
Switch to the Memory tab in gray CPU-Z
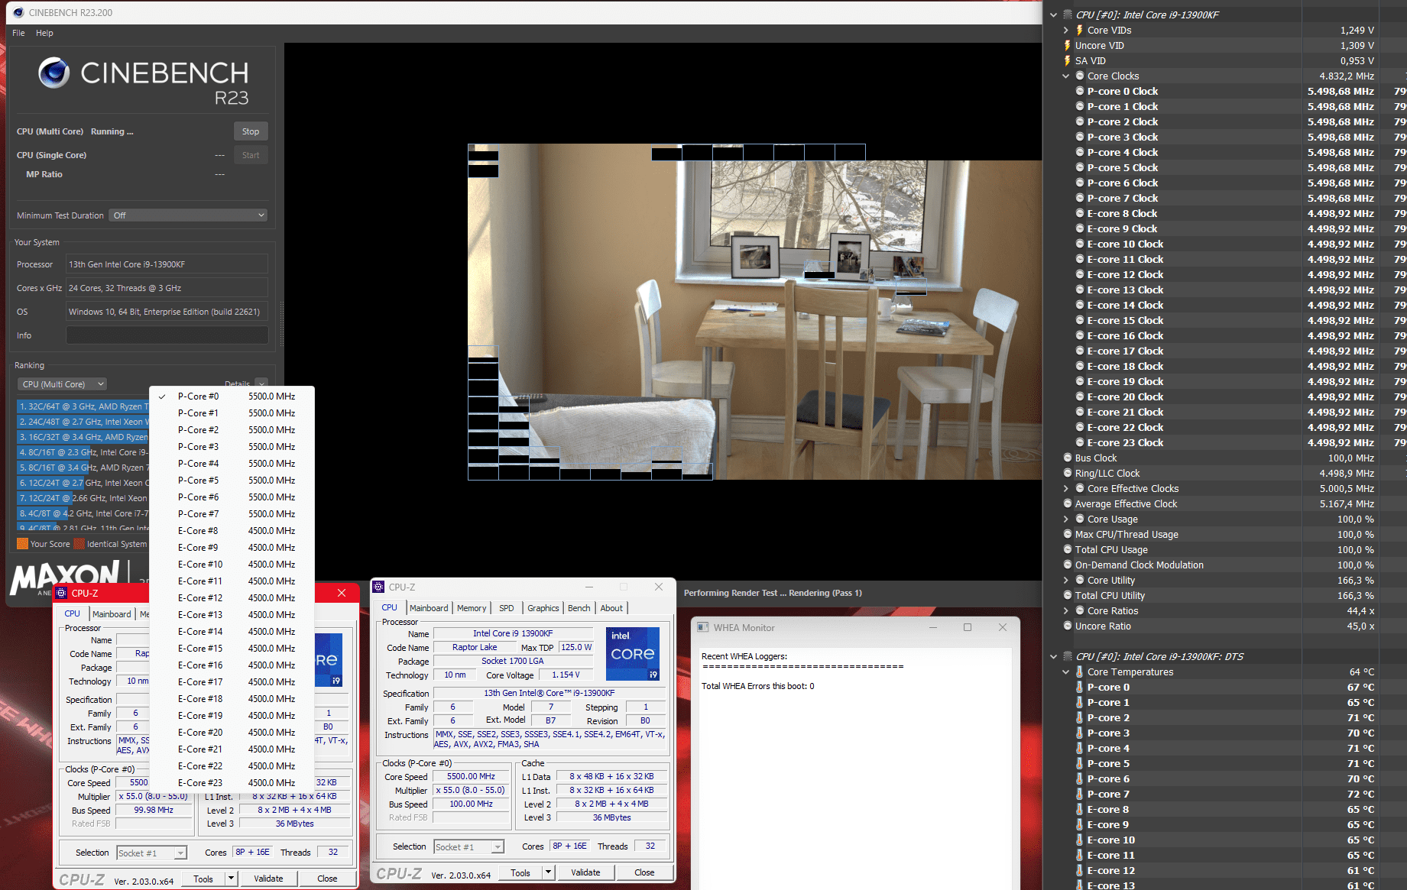pos(471,608)
